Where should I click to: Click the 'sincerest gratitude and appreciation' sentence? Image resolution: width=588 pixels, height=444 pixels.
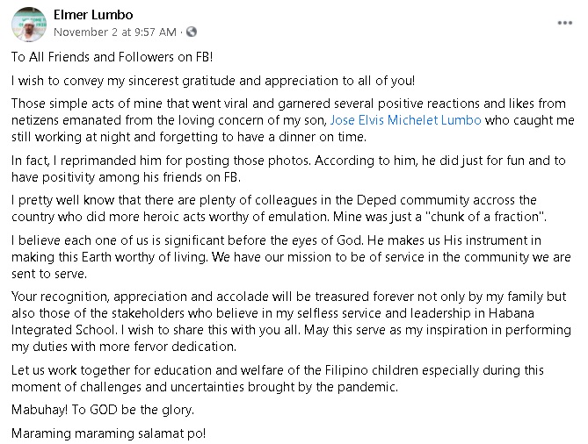213,81
